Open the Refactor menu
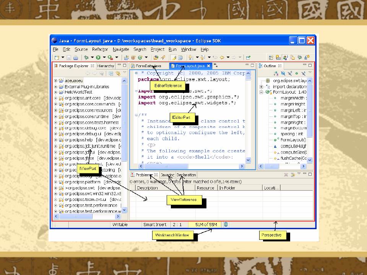The height and width of the screenshot is (275, 367). point(100,49)
